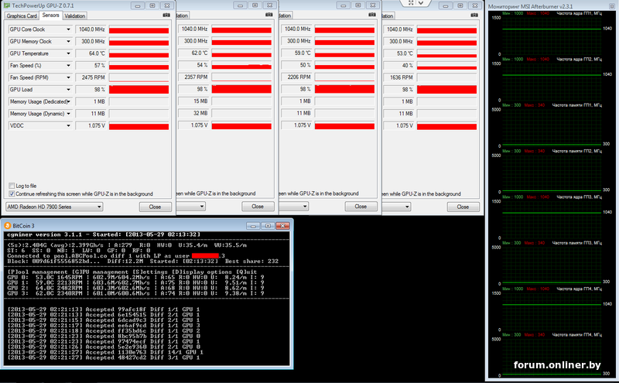Click camera icon in GPU-Z window showing 62.0 °C
This screenshot has width=619, height=383.
268,15
